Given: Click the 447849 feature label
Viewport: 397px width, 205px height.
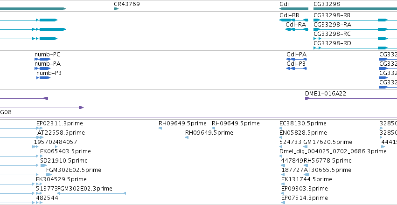Looking at the screenshot, I should [x=292, y=161].
